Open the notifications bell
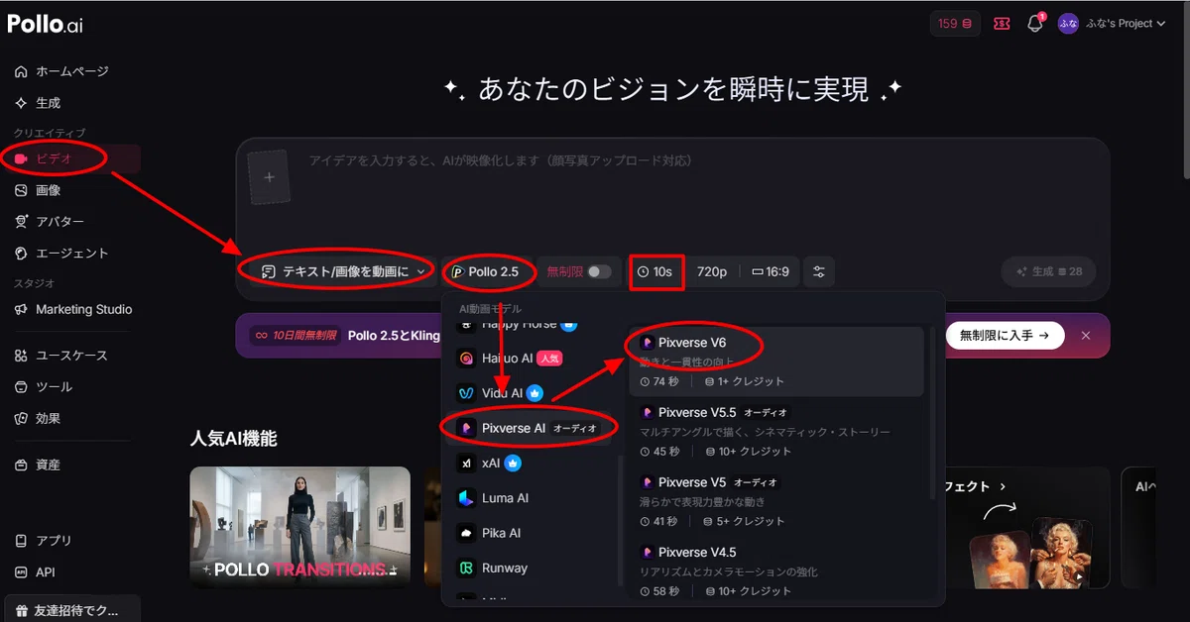Image resolution: width=1190 pixels, height=622 pixels. tap(1035, 24)
